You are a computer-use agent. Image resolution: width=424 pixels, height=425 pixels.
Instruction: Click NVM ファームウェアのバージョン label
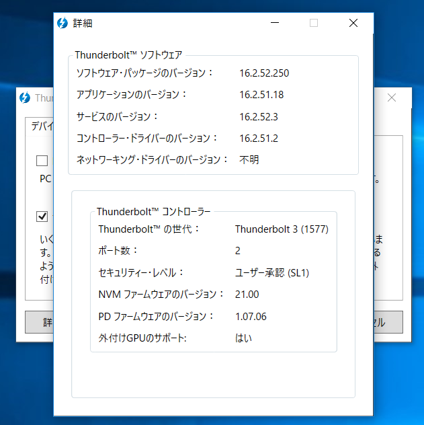(161, 295)
